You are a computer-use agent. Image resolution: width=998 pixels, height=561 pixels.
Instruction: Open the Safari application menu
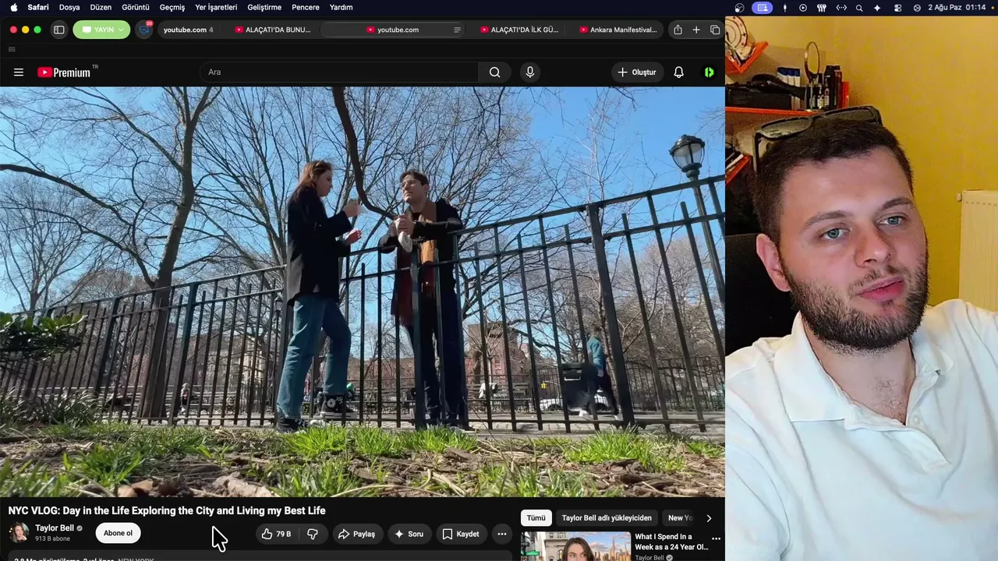(x=38, y=7)
